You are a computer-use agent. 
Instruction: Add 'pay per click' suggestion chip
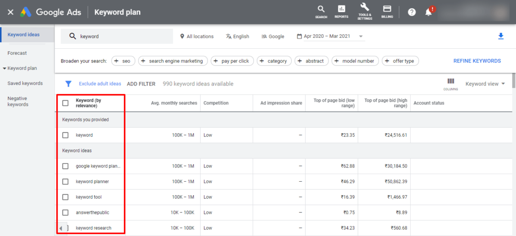[232, 61]
